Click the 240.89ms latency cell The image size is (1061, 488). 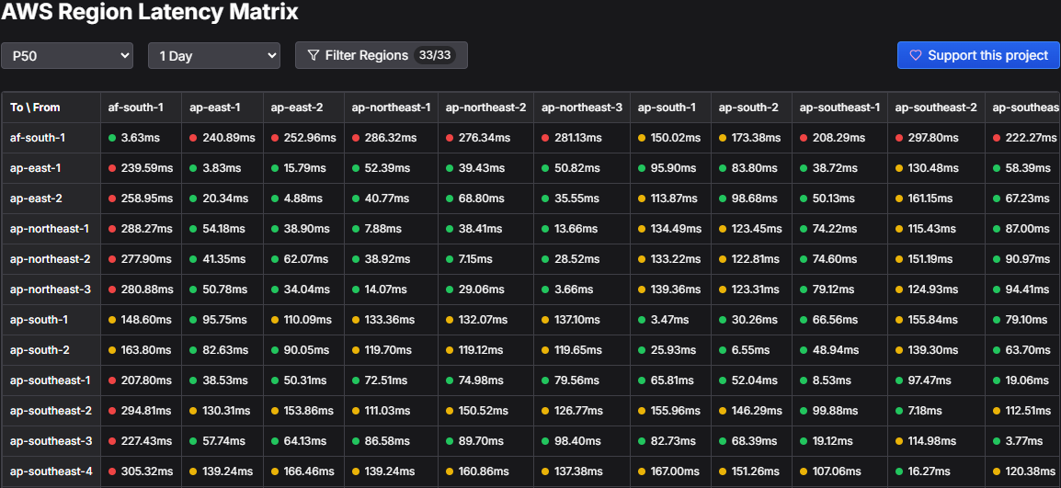click(x=222, y=138)
